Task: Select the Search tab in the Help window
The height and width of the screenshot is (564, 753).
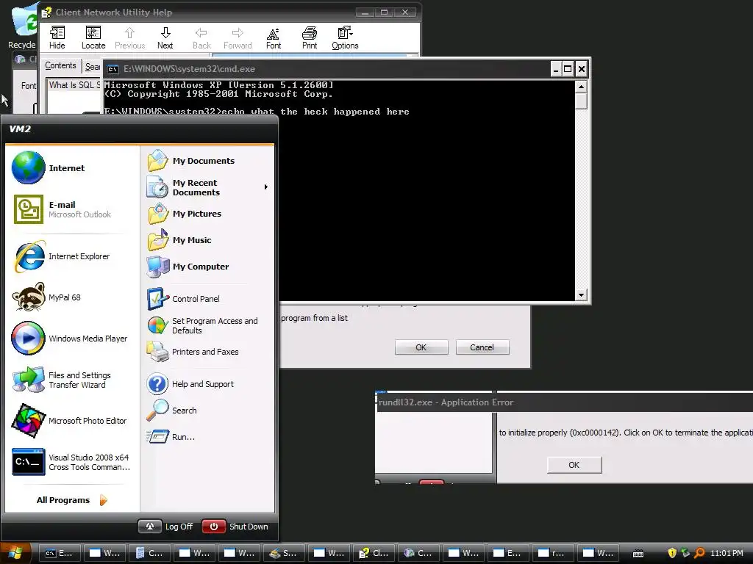Action: pyautogui.click(x=92, y=67)
